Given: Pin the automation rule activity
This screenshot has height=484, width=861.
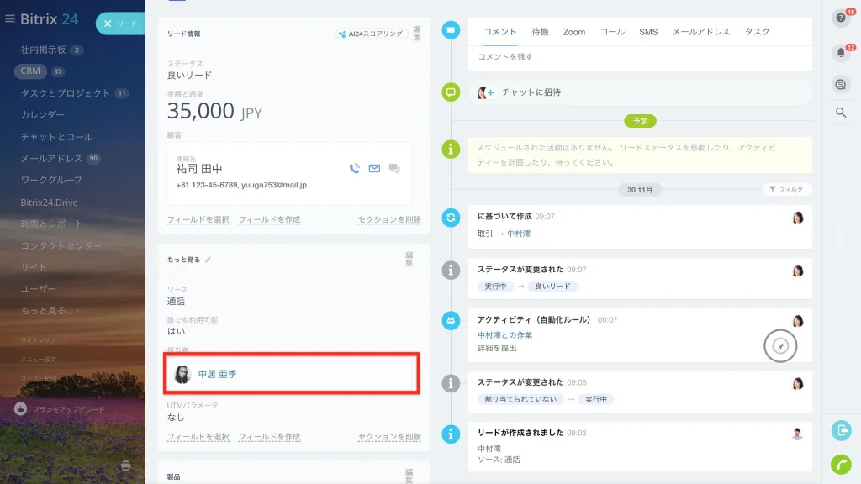Looking at the screenshot, I should tap(780, 345).
